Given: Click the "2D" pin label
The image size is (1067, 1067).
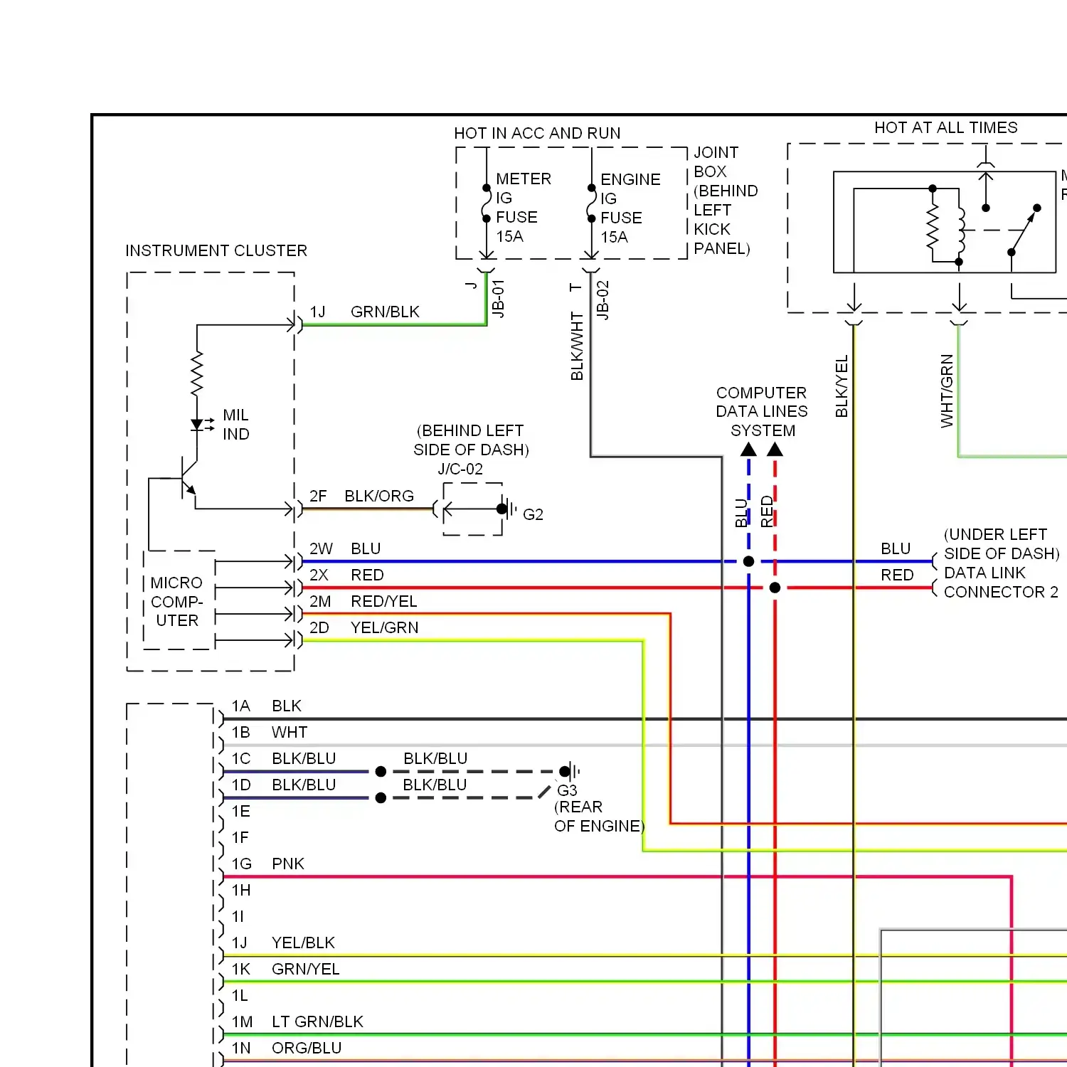Looking at the screenshot, I should [x=319, y=627].
